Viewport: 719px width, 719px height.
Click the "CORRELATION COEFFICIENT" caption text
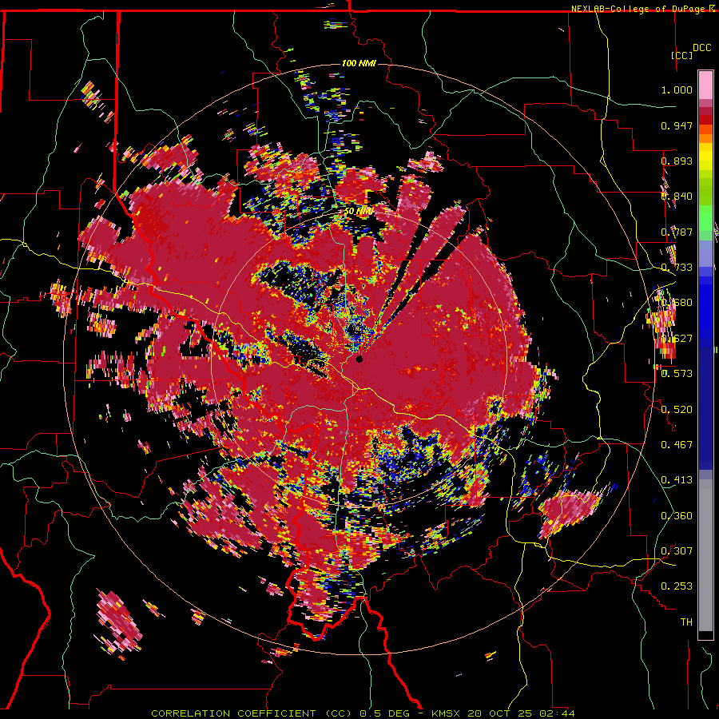coord(233,713)
